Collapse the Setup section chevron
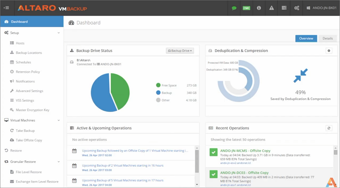The image size is (340, 188). (x=59, y=33)
